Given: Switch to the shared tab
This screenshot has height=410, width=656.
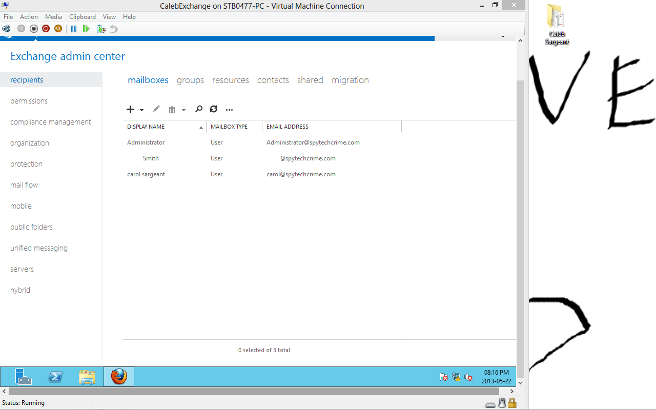Looking at the screenshot, I should 310,80.
